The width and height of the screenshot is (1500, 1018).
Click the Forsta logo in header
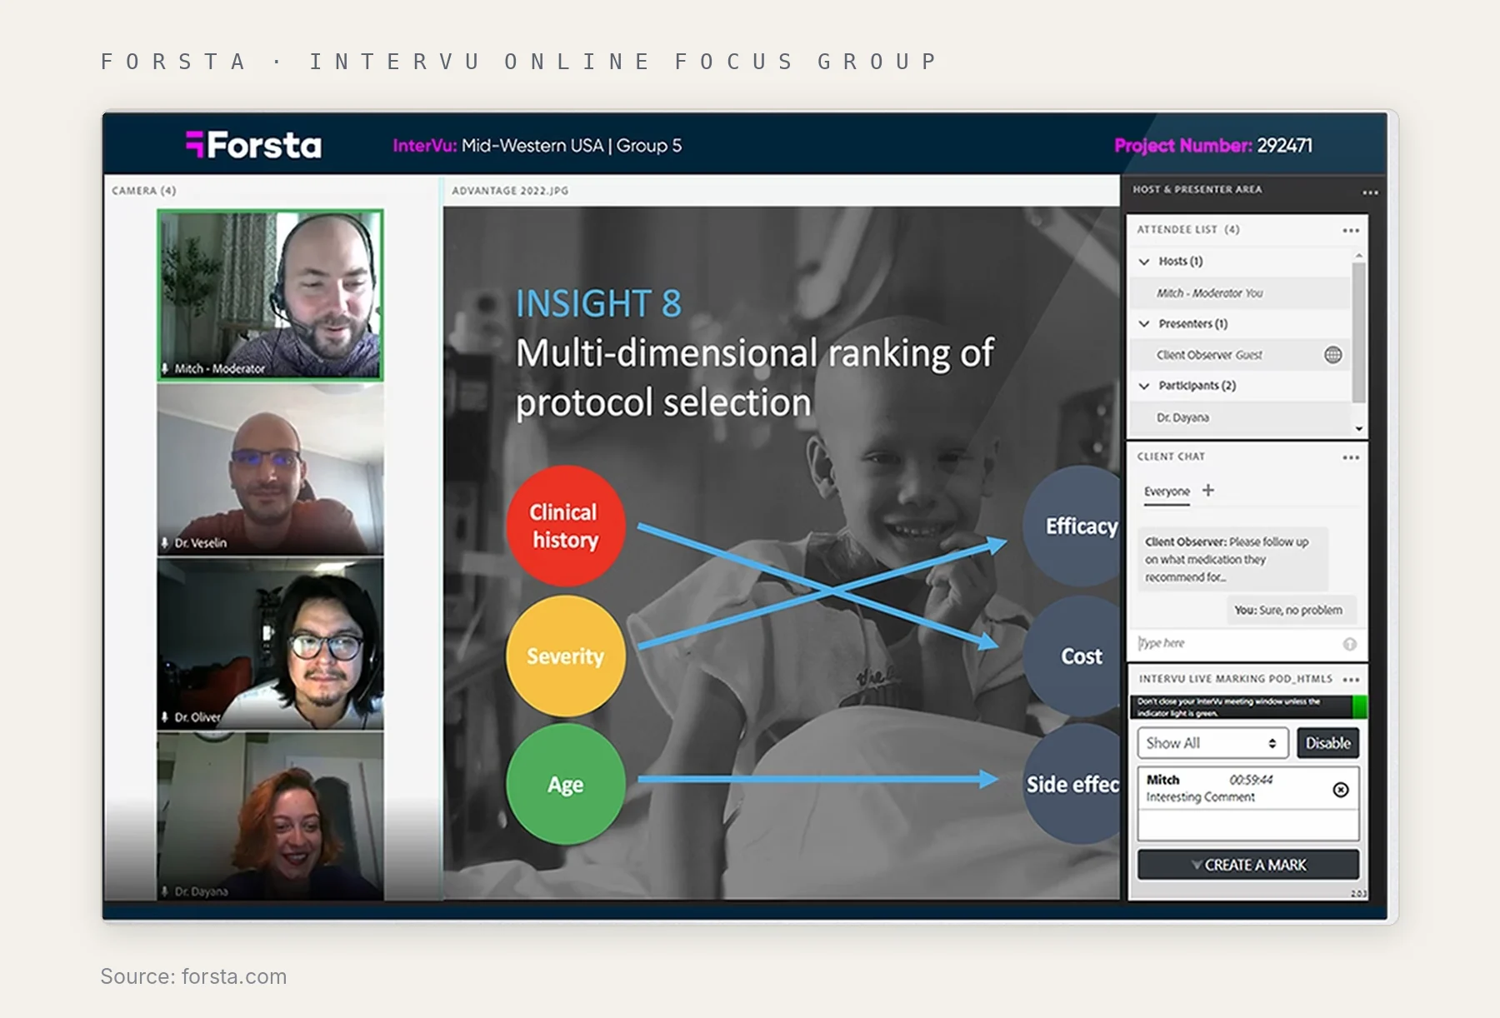pos(253,145)
